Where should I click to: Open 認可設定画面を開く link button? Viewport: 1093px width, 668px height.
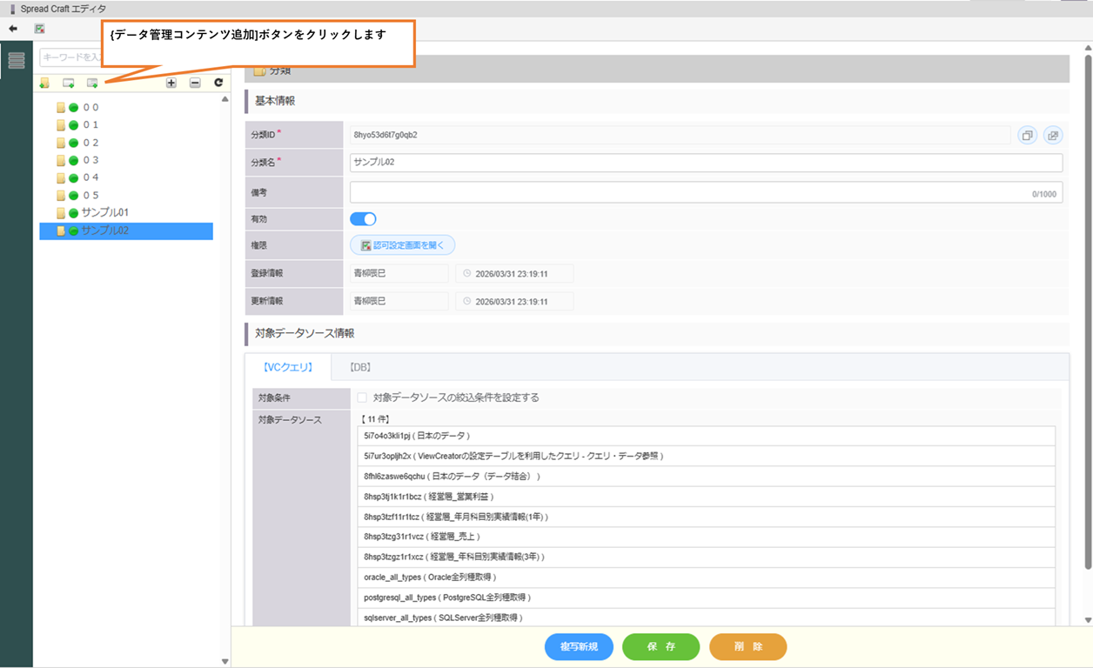pyautogui.click(x=402, y=245)
